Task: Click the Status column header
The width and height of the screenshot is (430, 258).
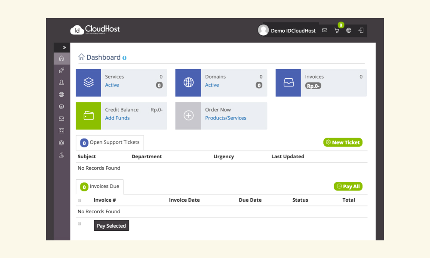Action: pos(300,200)
